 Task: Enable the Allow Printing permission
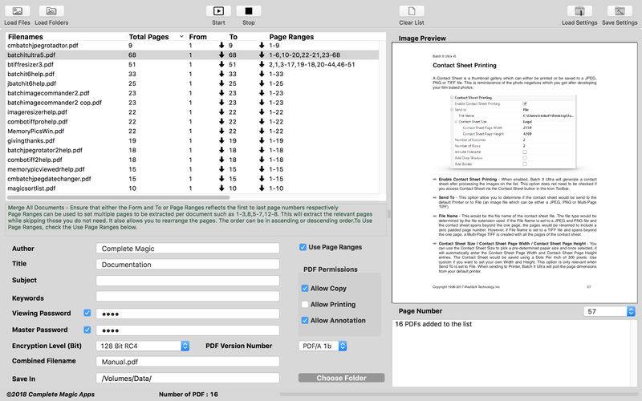click(305, 305)
